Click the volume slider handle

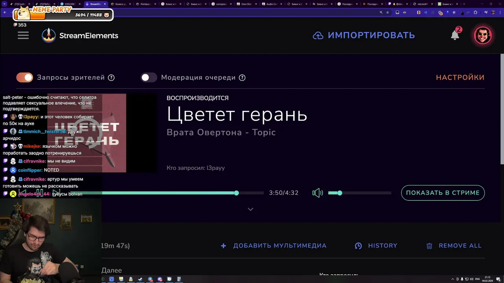coord(340,193)
